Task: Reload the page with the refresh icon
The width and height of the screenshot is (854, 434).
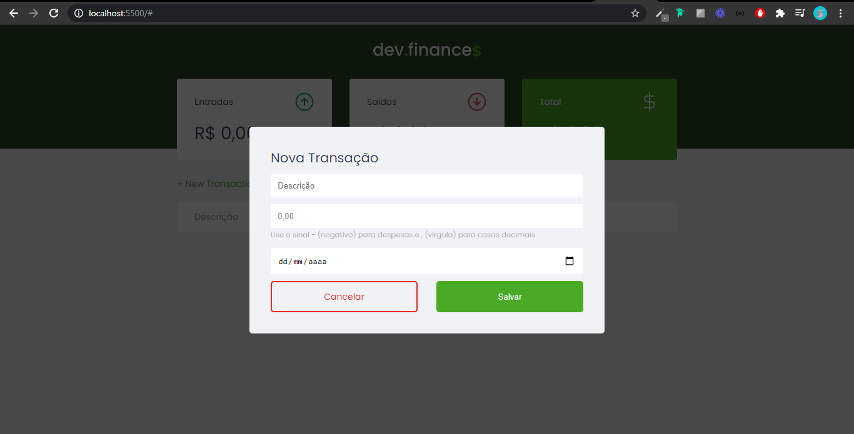Action: [54, 13]
